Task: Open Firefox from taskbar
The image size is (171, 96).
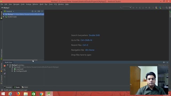Action: click(x=18, y=94)
